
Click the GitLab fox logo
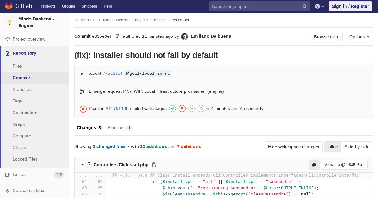9,6
